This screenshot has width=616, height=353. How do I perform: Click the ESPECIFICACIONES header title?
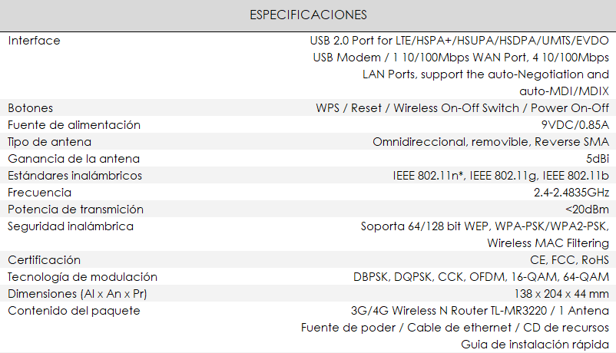308,15
